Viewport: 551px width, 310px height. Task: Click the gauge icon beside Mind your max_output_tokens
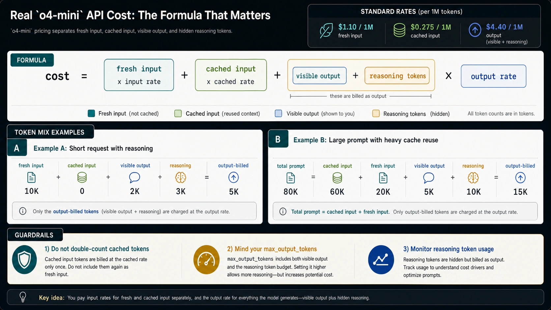coord(206,260)
